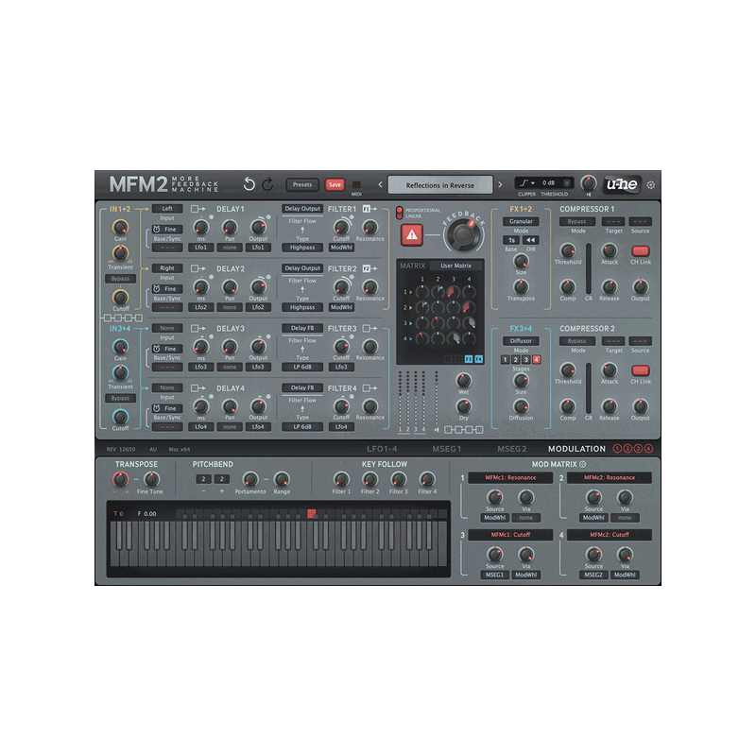Switch to the LFO1-4 tab
This screenshot has width=756, height=756.
pyautogui.click(x=382, y=449)
